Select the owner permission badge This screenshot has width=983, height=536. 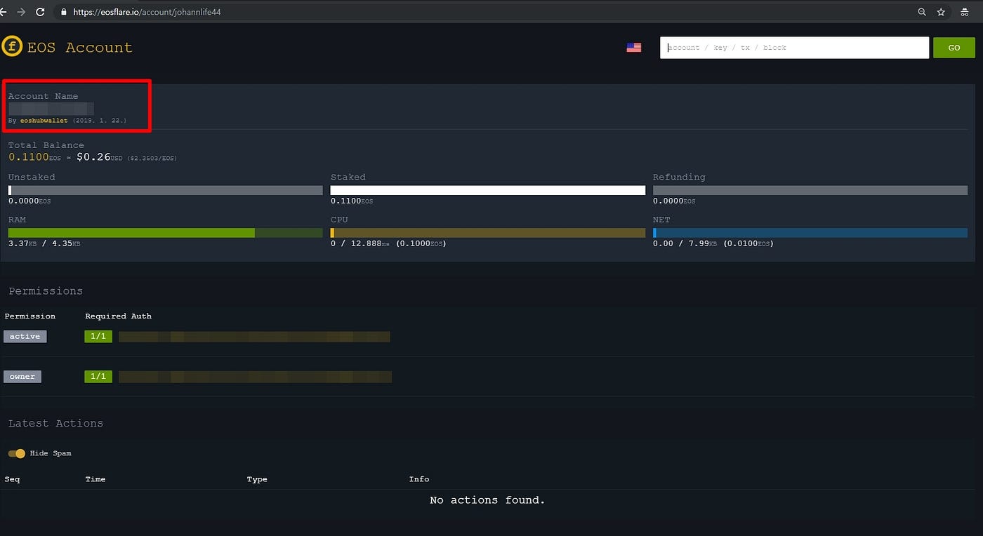point(22,377)
